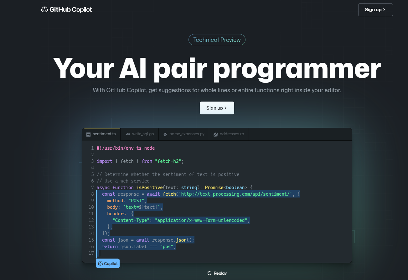Click the GitHub Copilot logo icon in header

(44, 10)
